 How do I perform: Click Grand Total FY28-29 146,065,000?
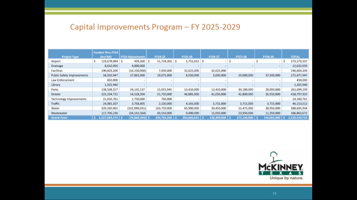point(272,118)
